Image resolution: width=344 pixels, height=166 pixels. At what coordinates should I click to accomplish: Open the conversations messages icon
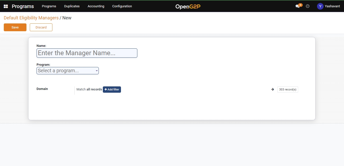tap(298, 6)
